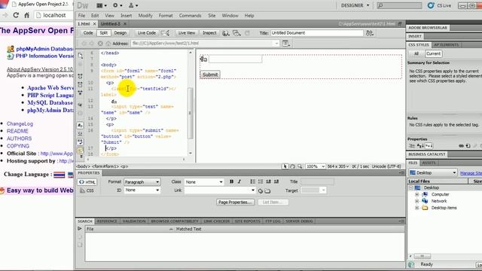The width and height of the screenshot is (482, 271).
Task: Collapse the Desktop tree node
Action: point(410,187)
